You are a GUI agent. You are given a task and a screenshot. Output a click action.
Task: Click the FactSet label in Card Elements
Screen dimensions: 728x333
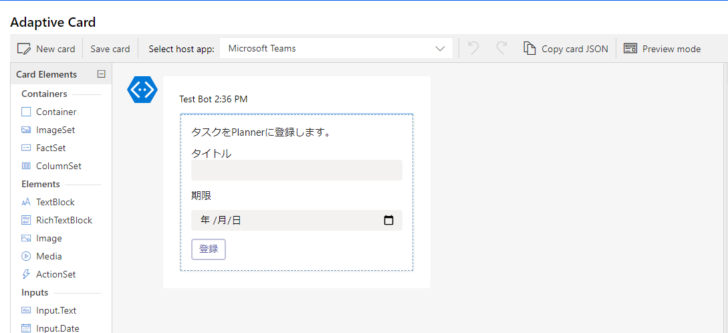pyautogui.click(x=51, y=148)
